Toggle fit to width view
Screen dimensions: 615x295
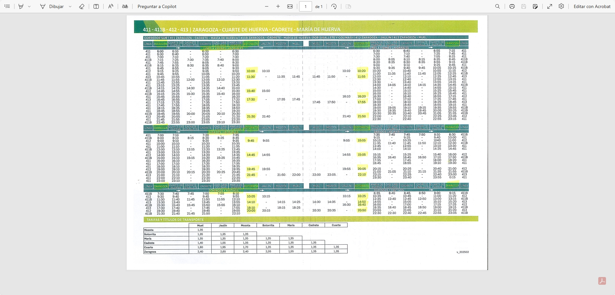coord(290,6)
